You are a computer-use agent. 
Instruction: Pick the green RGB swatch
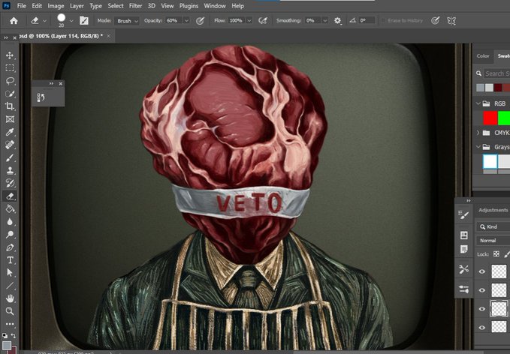click(x=504, y=118)
